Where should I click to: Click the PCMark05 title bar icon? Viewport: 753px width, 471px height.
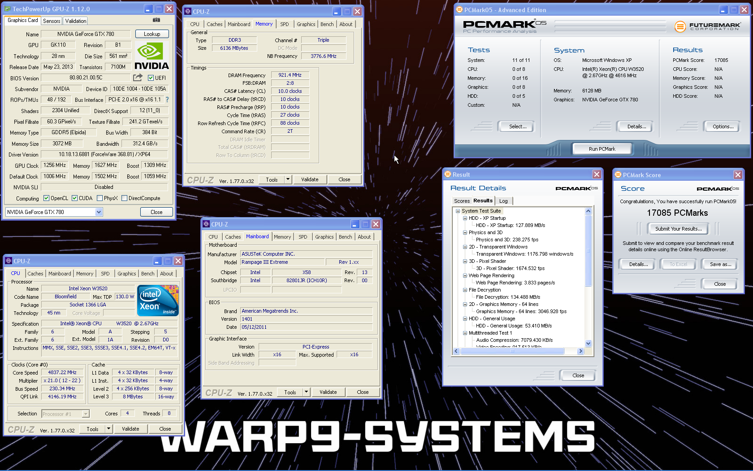[459, 10]
